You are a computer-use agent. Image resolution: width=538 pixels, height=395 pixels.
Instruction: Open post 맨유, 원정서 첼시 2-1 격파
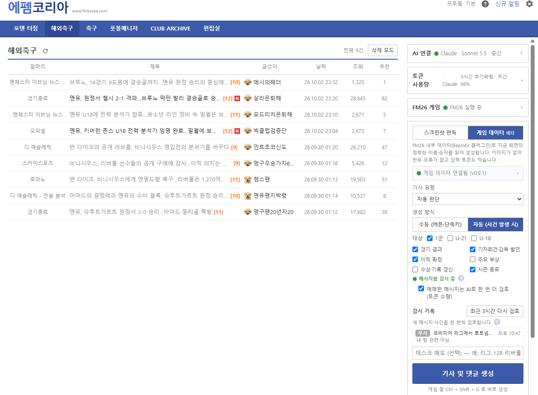coord(145,99)
